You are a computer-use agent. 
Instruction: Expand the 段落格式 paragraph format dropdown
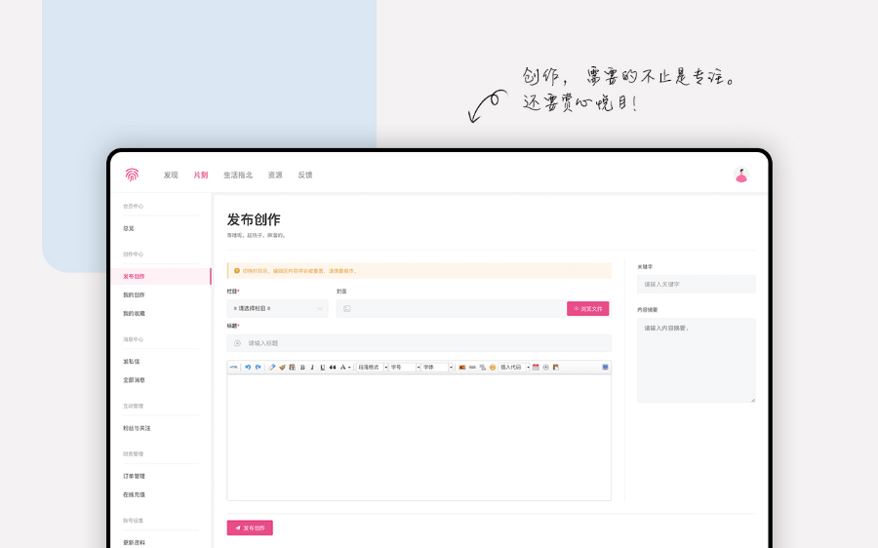click(371, 368)
